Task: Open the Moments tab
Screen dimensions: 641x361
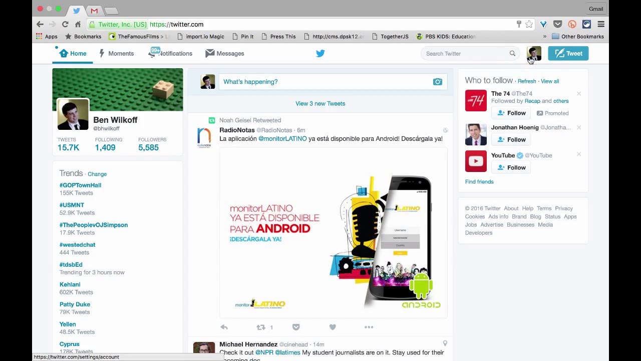Action: point(116,53)
